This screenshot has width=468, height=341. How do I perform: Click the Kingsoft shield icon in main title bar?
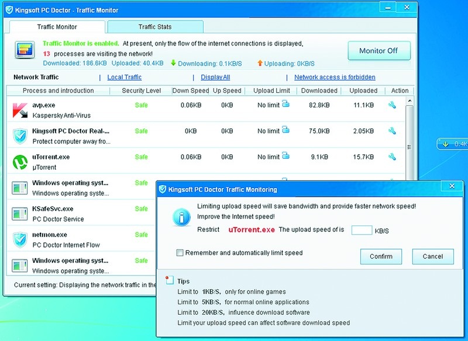pos(9,10)
